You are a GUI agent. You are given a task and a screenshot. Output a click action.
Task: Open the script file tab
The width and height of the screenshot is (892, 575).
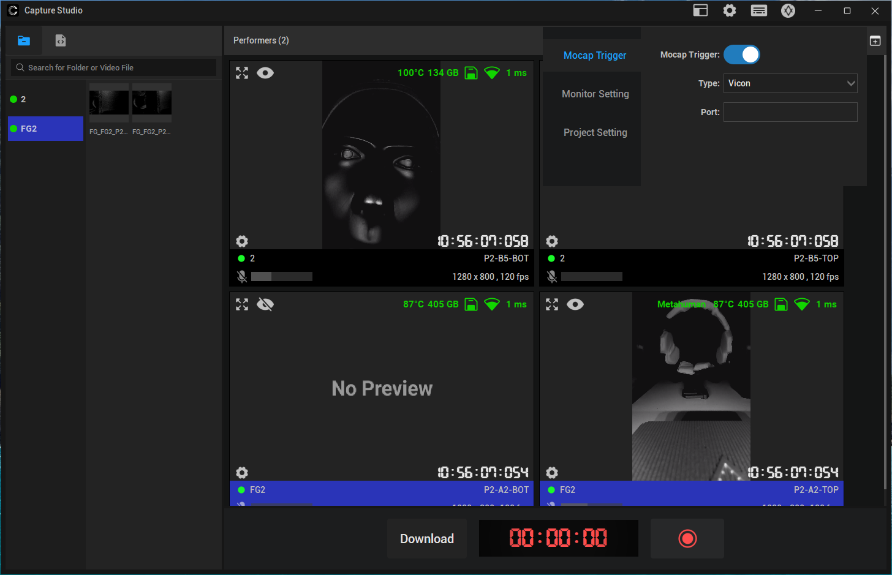click(x=60, y=40)
